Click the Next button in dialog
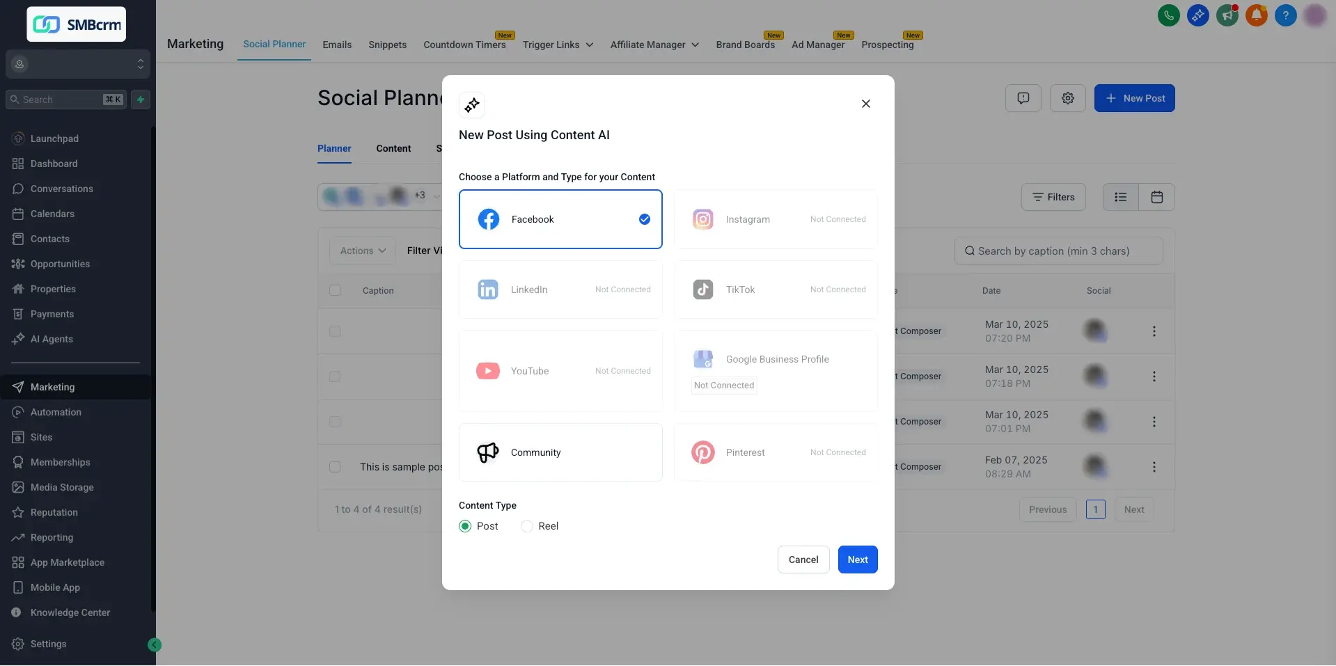This screenshot has width=1336, height=666. 857,560
